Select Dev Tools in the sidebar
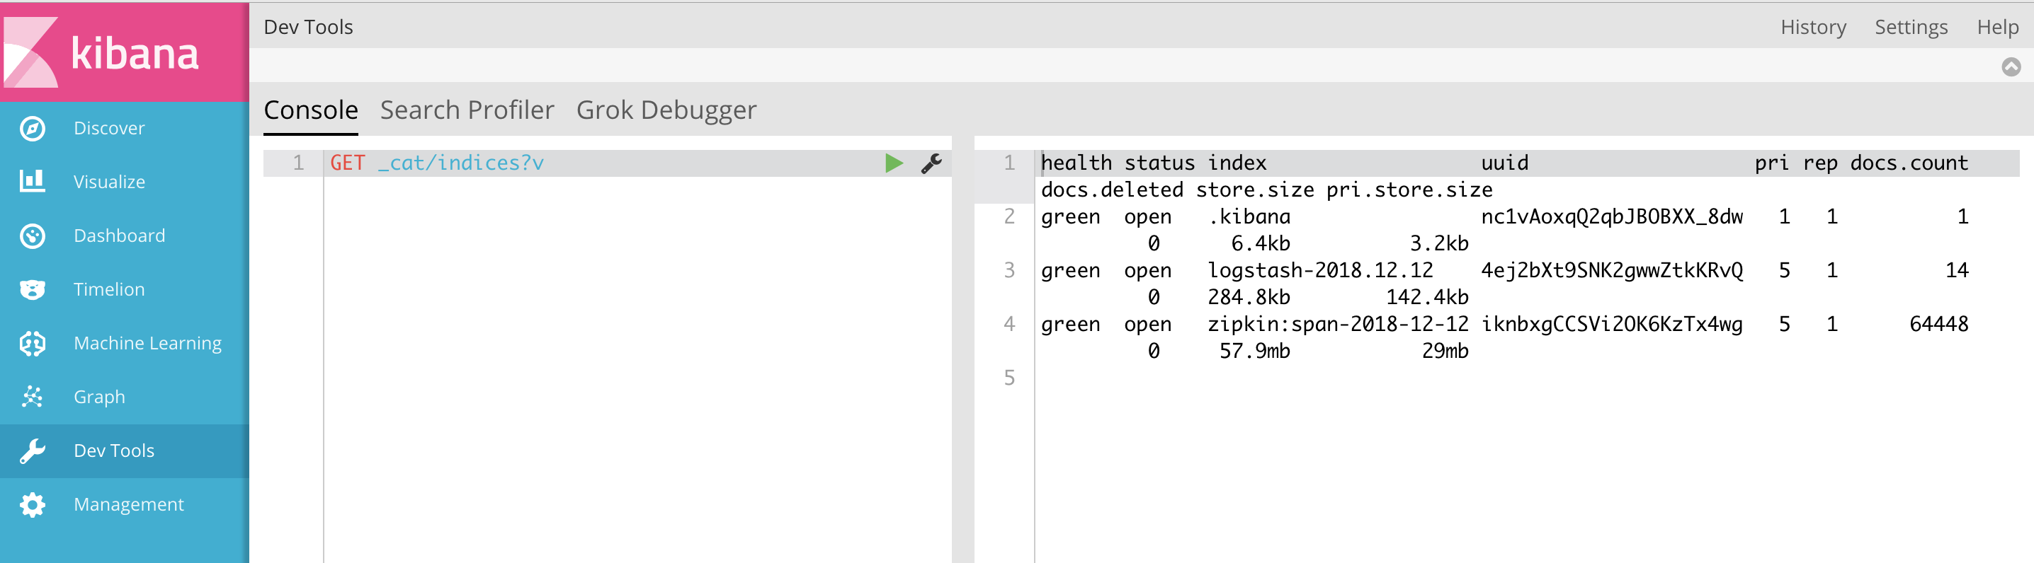The height and width of the screenshot is (563, 2034). click(x=114, y=451)
